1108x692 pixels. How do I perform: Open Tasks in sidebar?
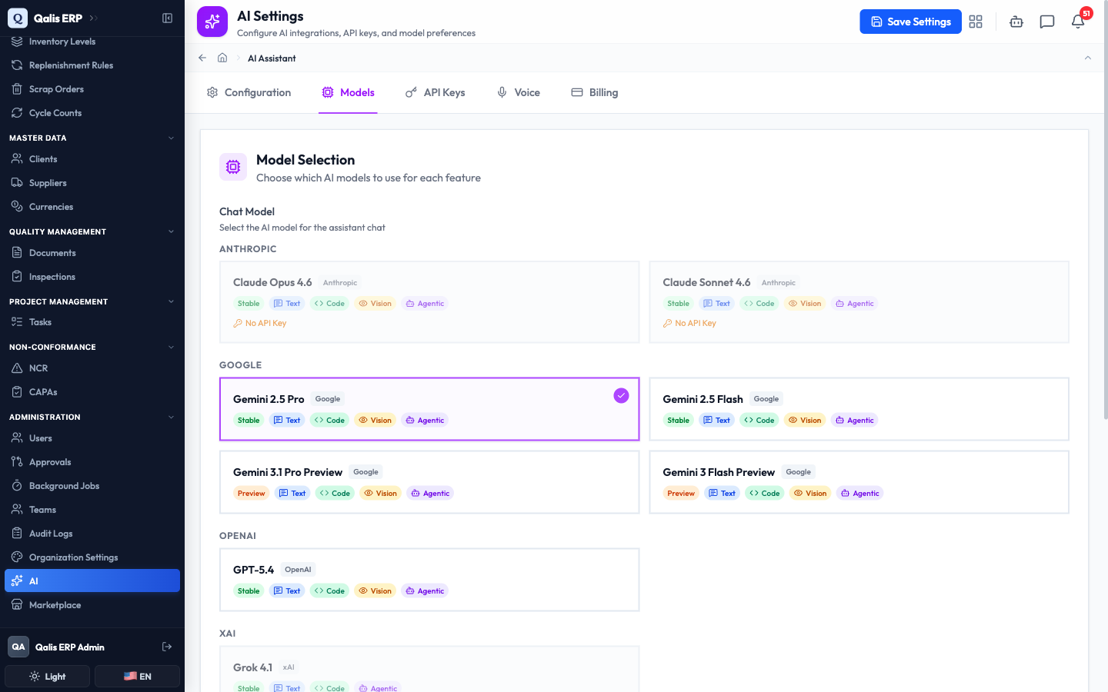pyautogui.click(x=92, y=322)
